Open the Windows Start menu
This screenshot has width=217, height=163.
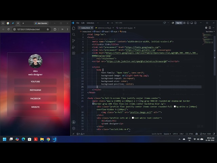tap(4, 139)
